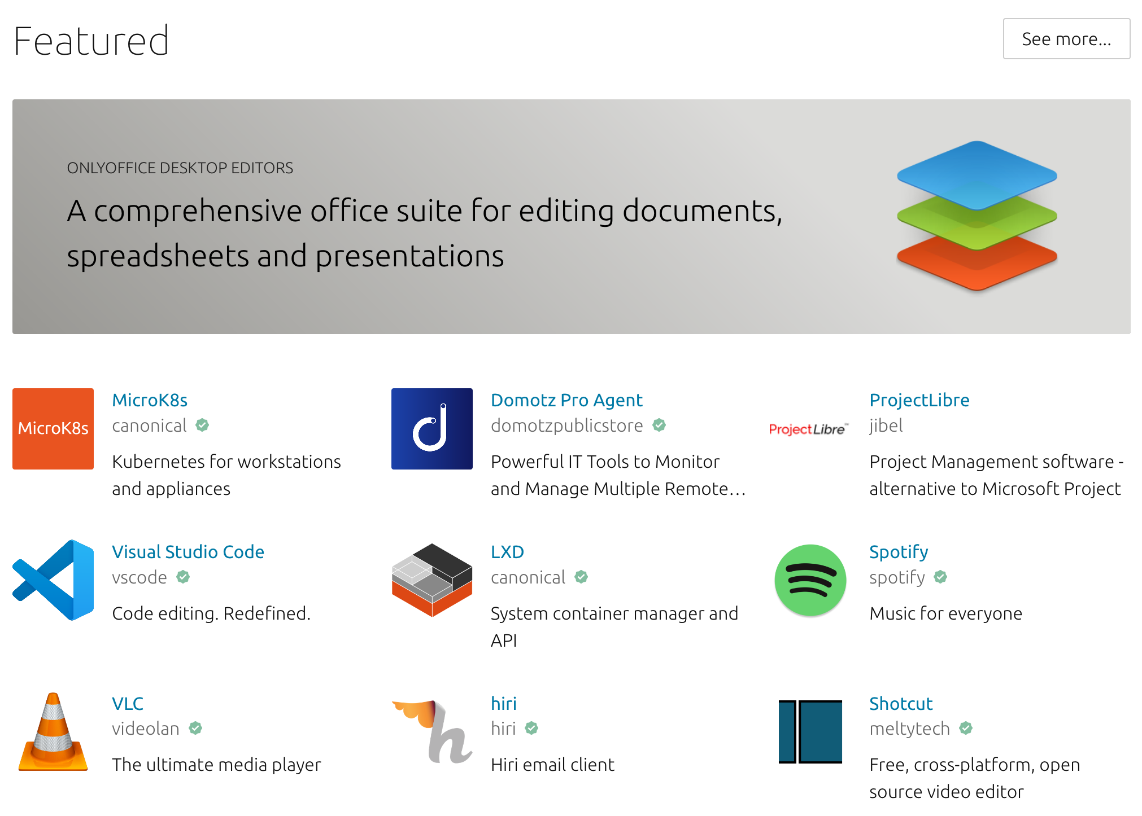Open the MicroK8s title link

[x=150, y=400]
